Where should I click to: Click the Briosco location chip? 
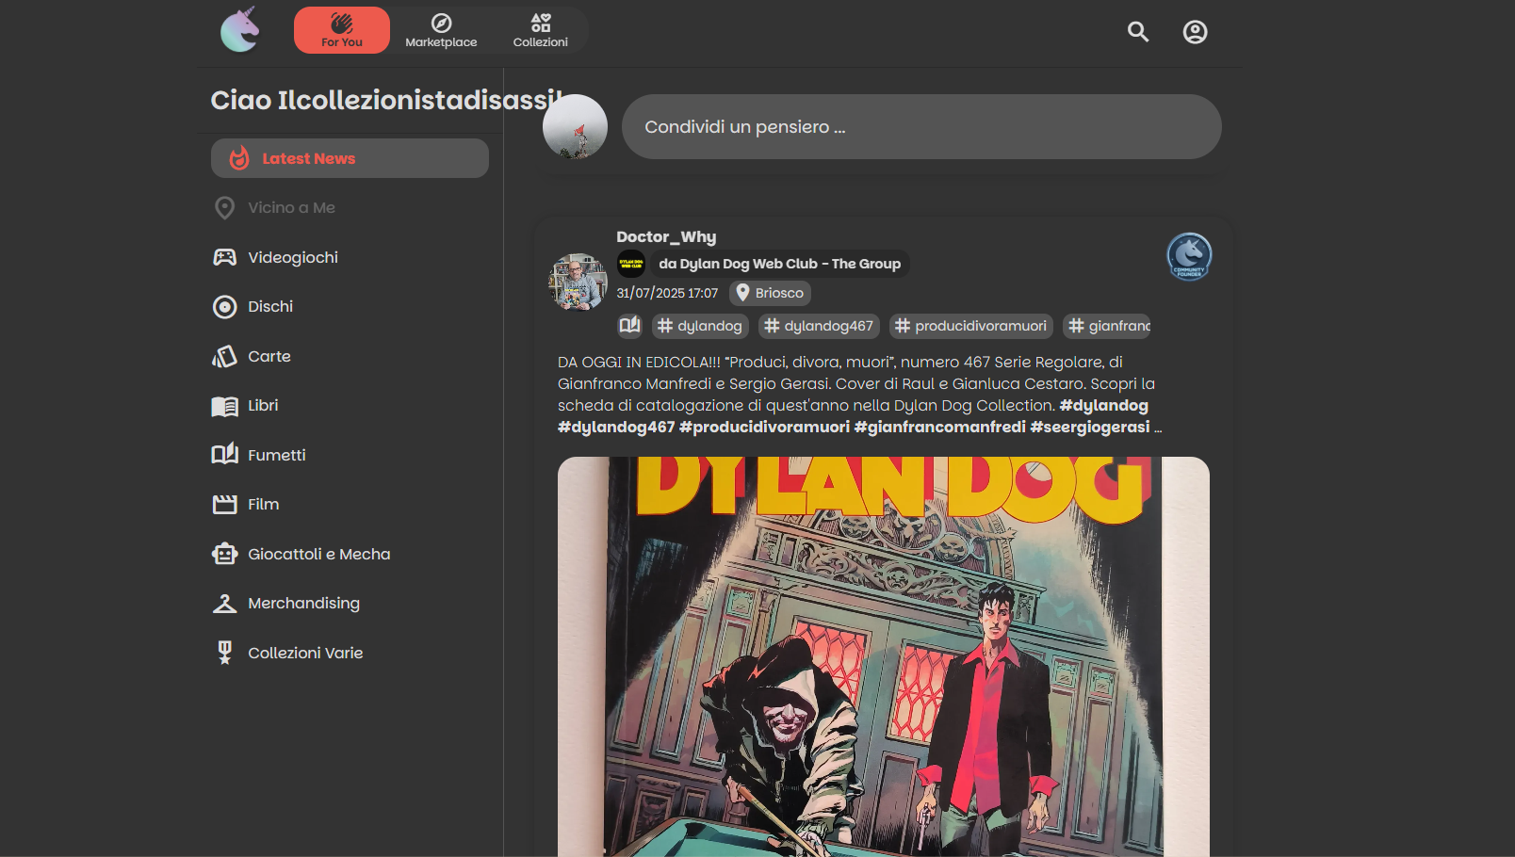point(770,293)
